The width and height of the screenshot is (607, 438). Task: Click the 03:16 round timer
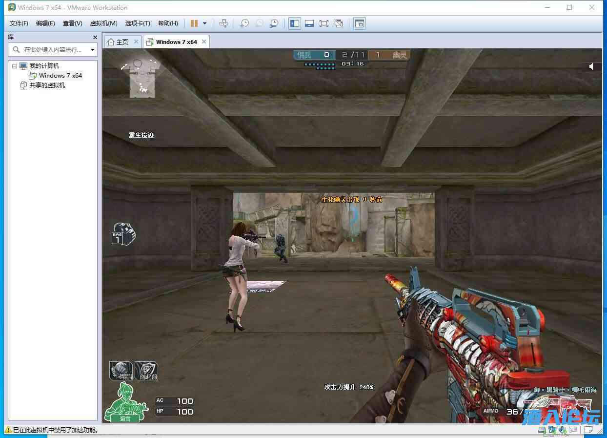(353, 63)
